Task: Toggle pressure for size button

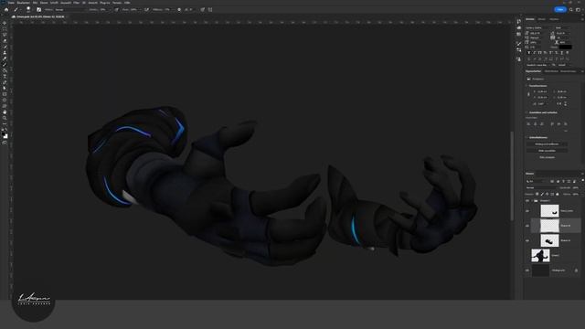Action: point(203,10)
